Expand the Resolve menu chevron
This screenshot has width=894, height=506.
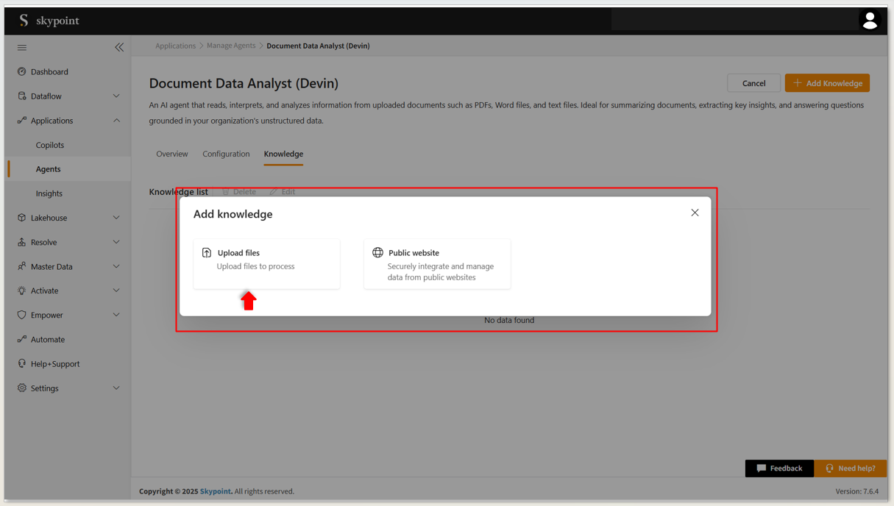(x=116, y=242)
